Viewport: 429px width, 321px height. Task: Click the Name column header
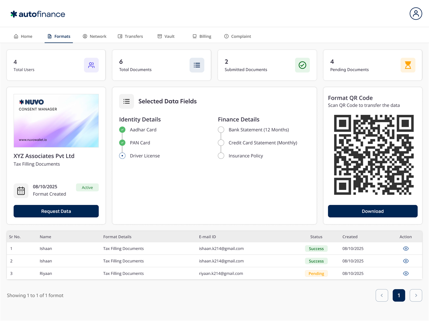click(x=45, y=237)
